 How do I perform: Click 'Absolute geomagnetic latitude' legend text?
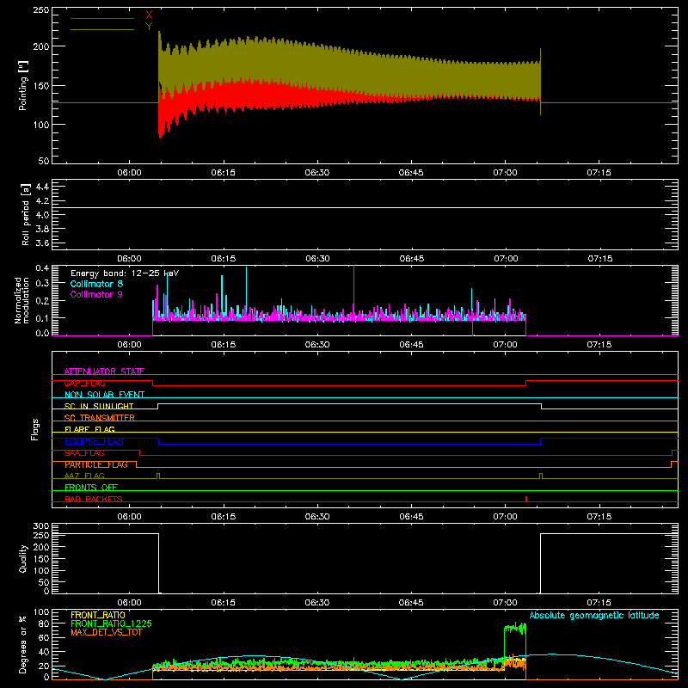tap(594, 615)
